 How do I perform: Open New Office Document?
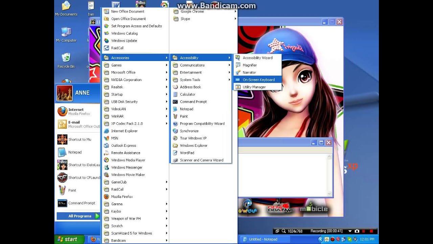click(x=135, y=12)
